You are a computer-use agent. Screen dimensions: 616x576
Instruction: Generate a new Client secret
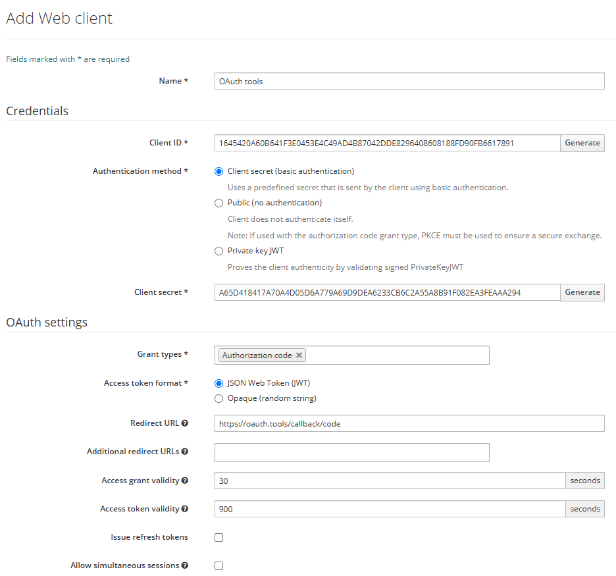click(x=582, y=292)
